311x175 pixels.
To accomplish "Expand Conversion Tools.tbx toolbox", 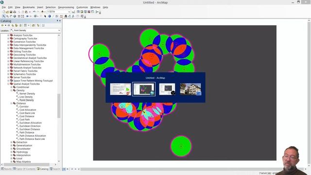I will click(x=8, y=42).
